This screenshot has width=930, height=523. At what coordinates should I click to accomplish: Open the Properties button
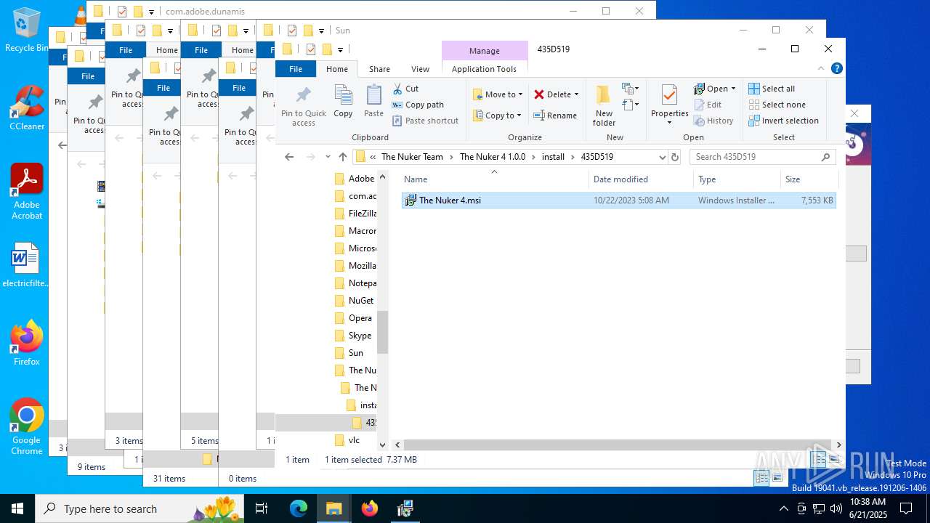[x=669, y=104]
